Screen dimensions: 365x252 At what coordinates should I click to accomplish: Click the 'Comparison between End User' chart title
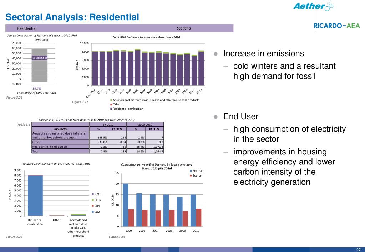pos(157,166)
